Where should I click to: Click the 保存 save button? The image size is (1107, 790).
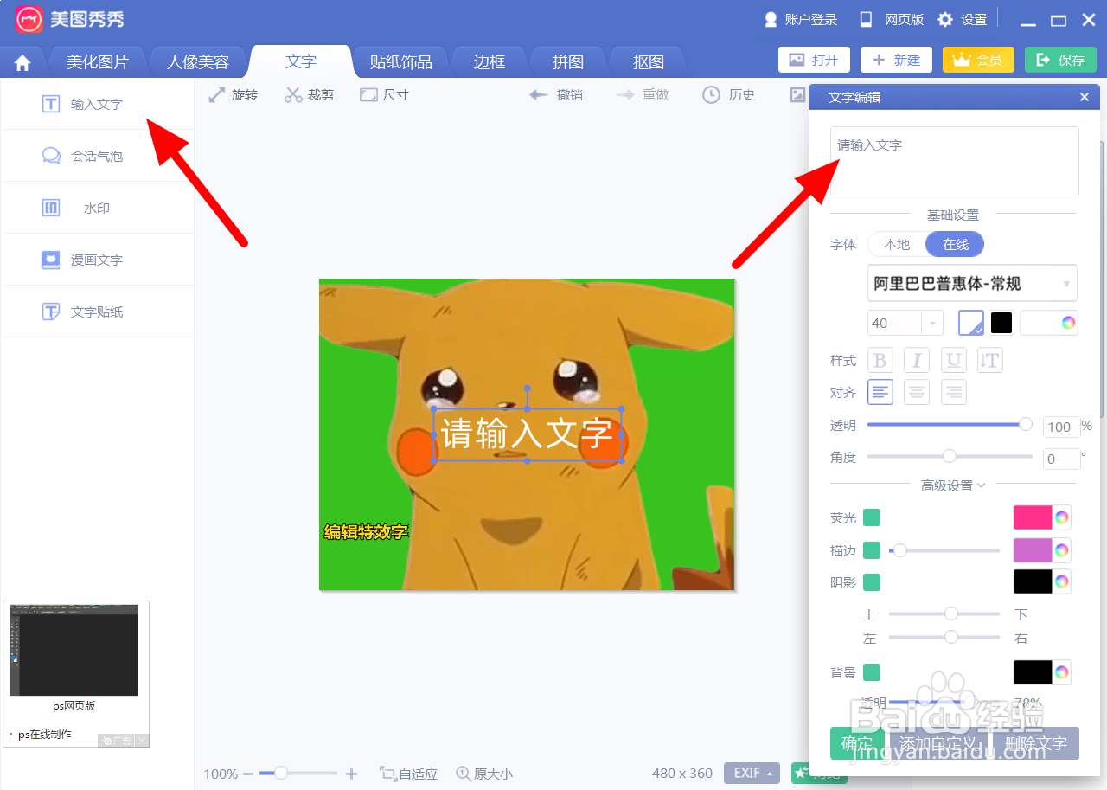(1060, 60)
